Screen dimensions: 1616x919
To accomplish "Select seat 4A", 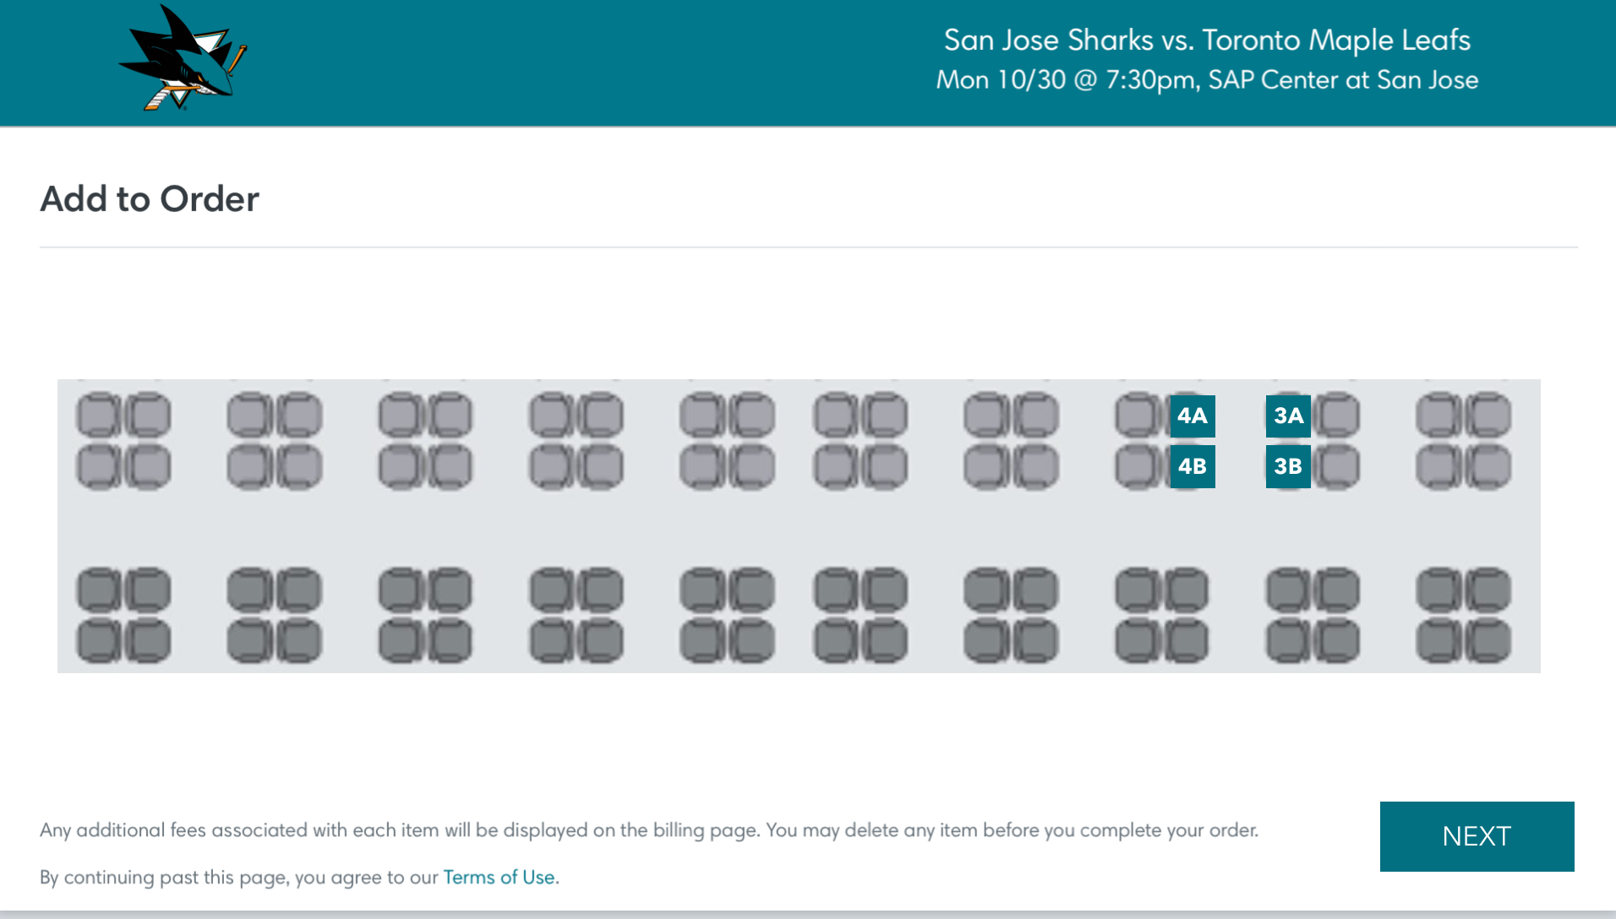I will (x=1192, y=416).
